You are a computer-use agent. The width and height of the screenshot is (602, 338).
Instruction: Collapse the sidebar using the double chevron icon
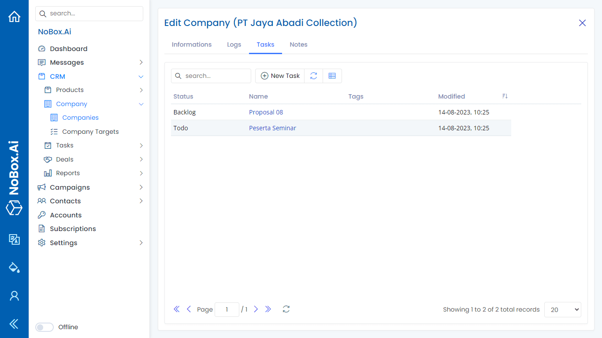[x=15, y=324]
